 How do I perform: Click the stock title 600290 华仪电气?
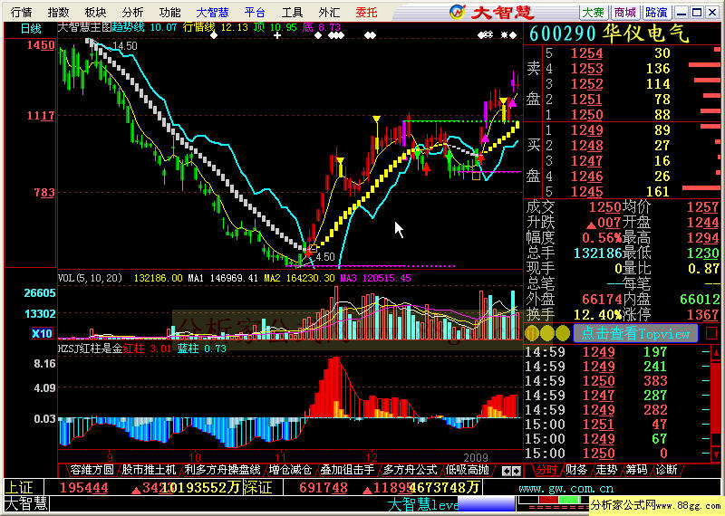(609, 33)
